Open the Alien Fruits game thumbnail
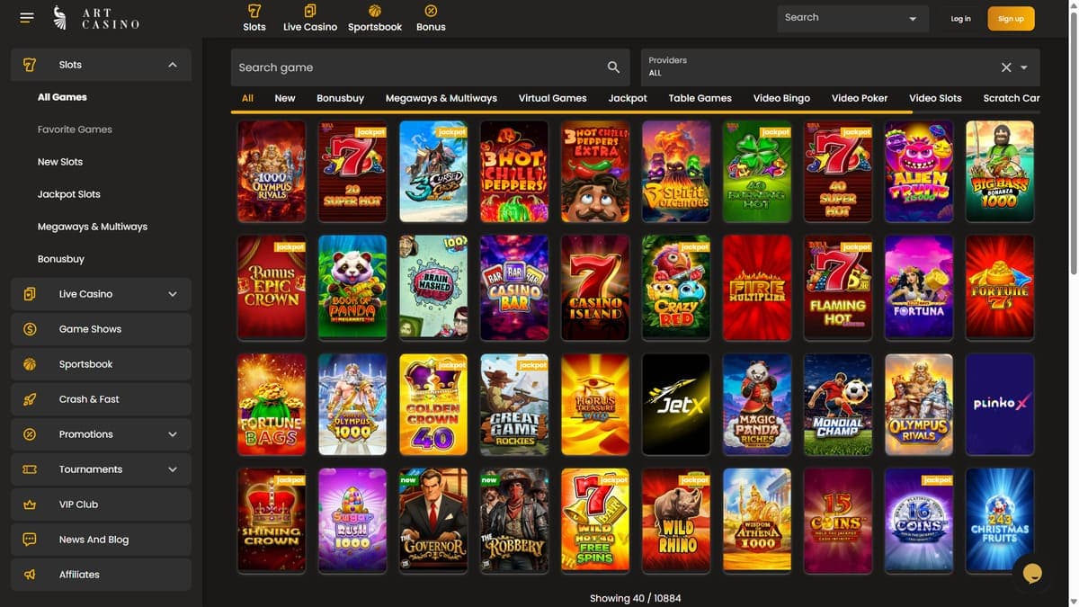This screenshot has height=607, width=1079. [919, 172]
